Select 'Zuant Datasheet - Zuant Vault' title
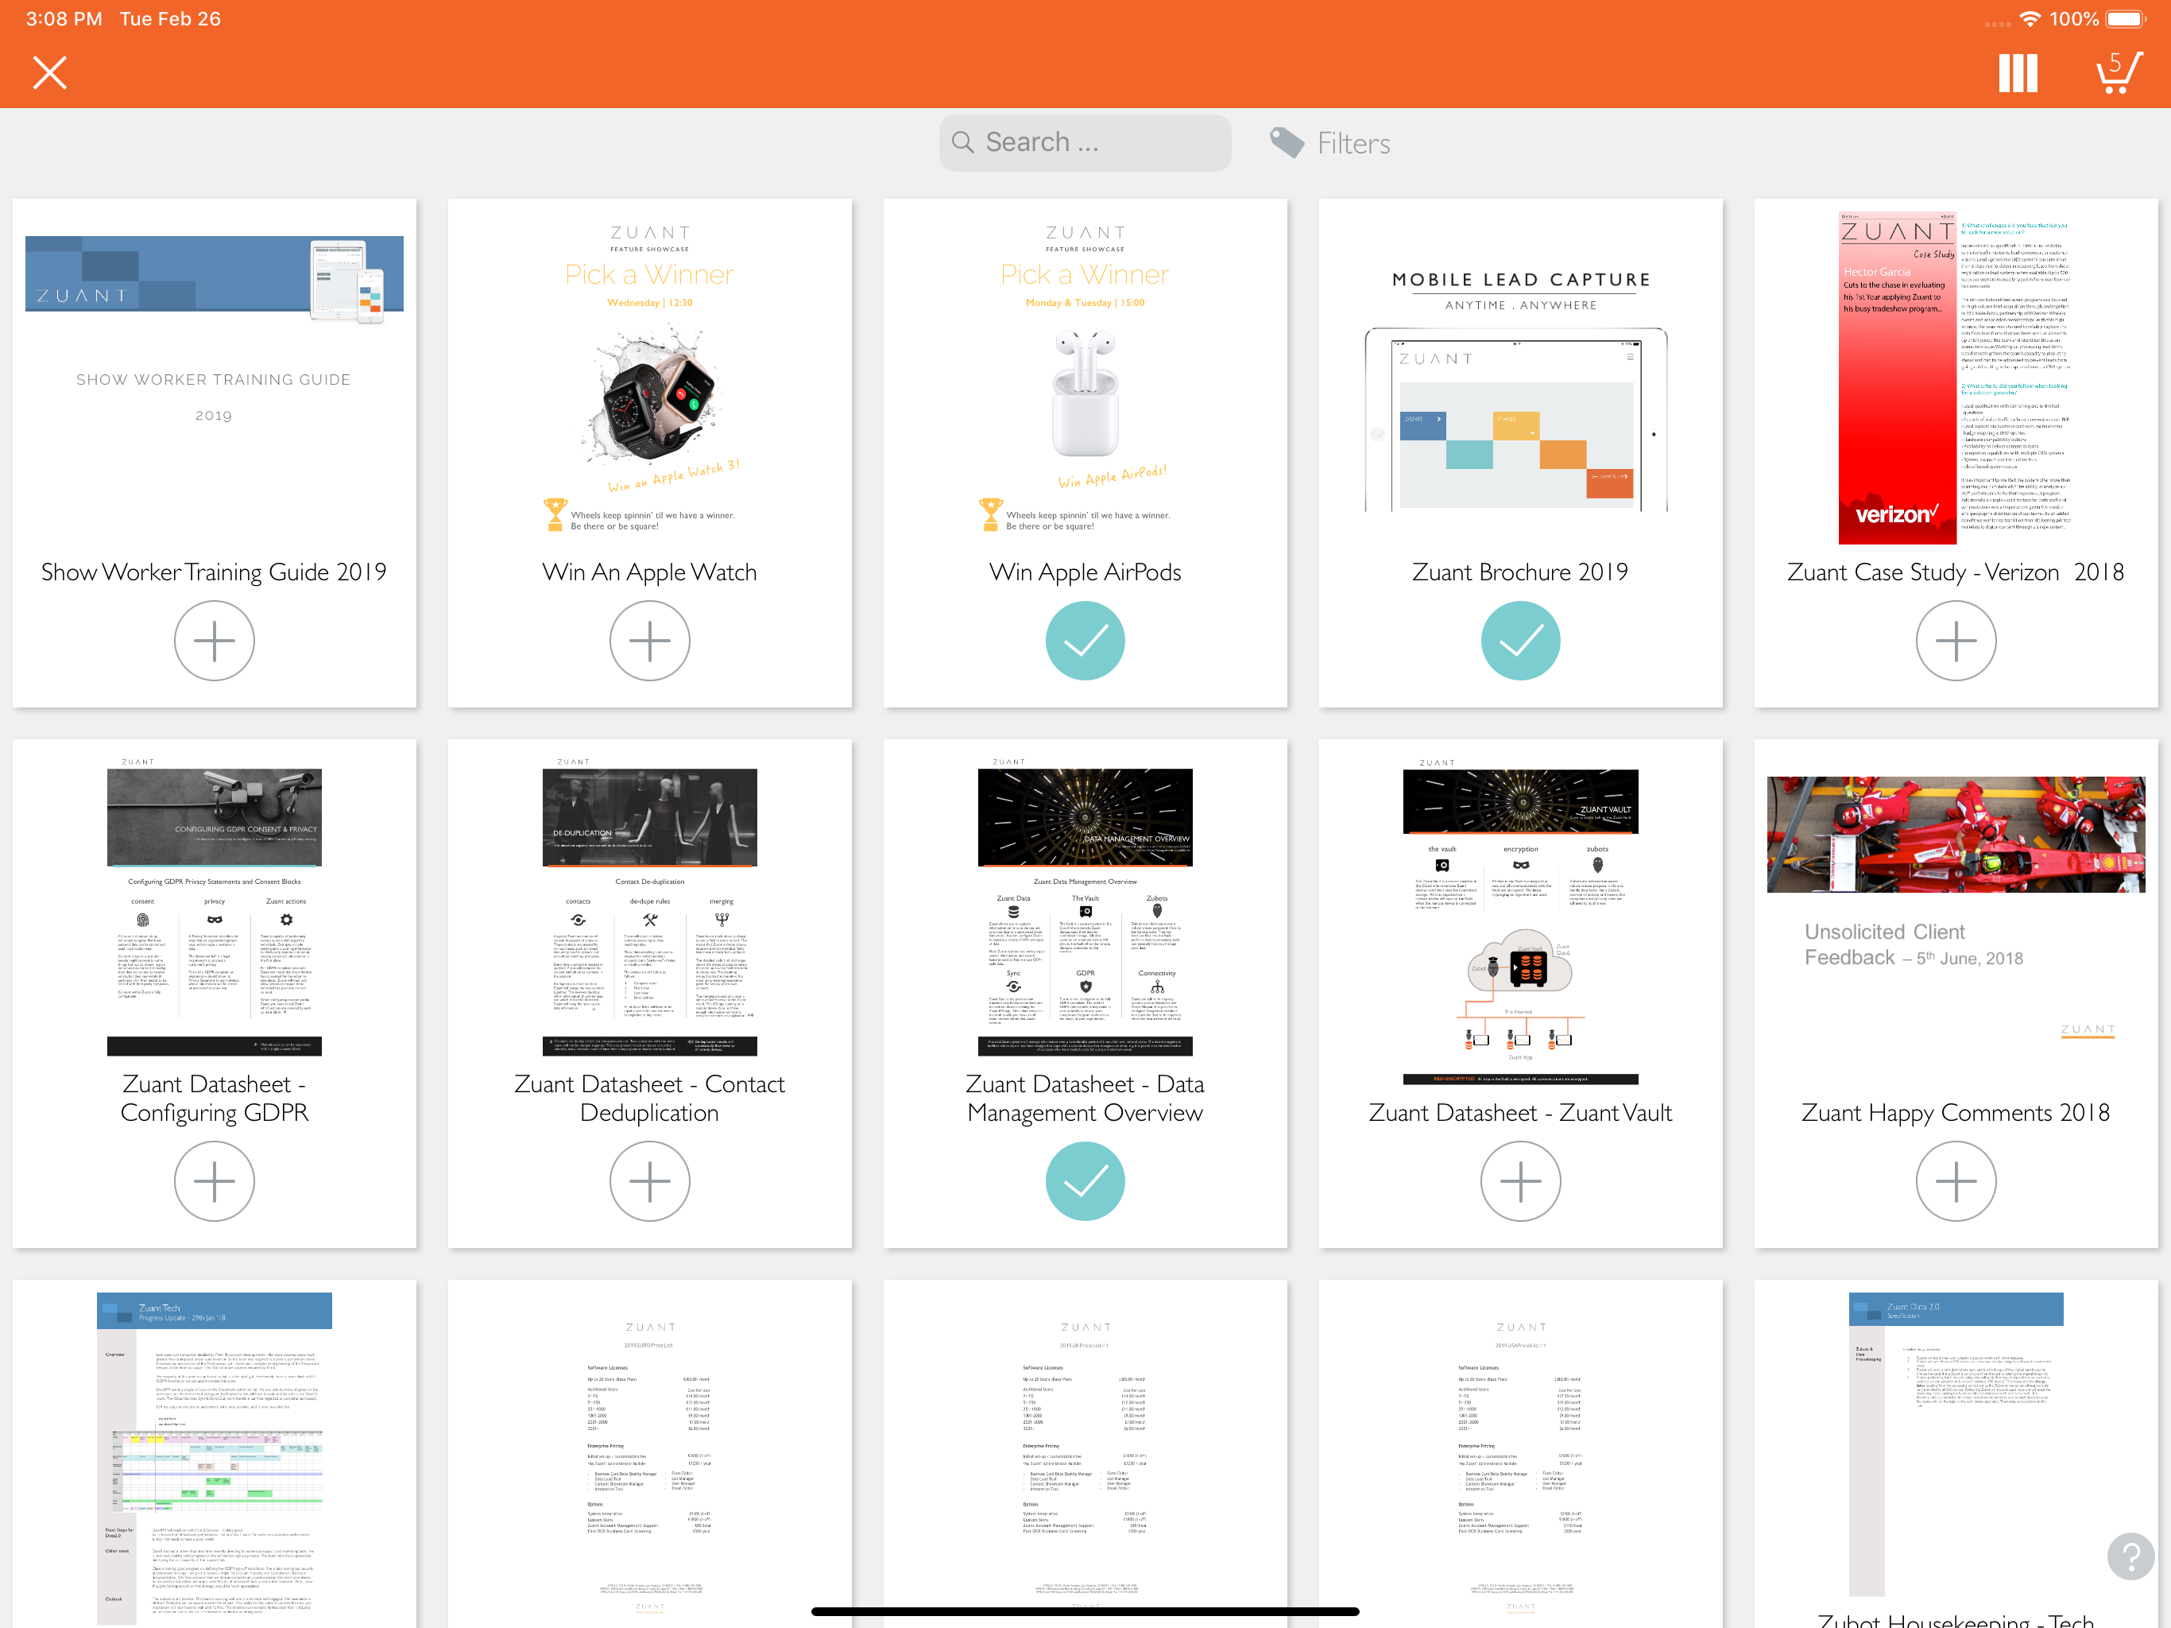The width and height of the screenshot is (2171, 1628). (x=1520, y=1113)
